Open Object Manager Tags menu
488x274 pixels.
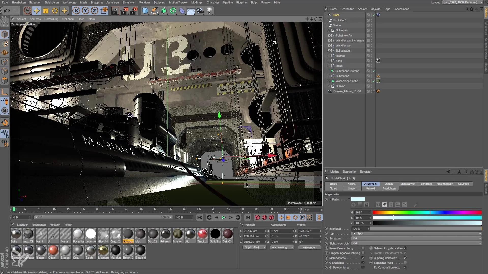(x=387, y=9)
